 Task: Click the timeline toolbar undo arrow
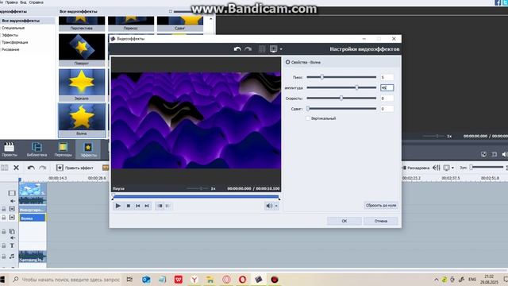click(x=31, y=168)
